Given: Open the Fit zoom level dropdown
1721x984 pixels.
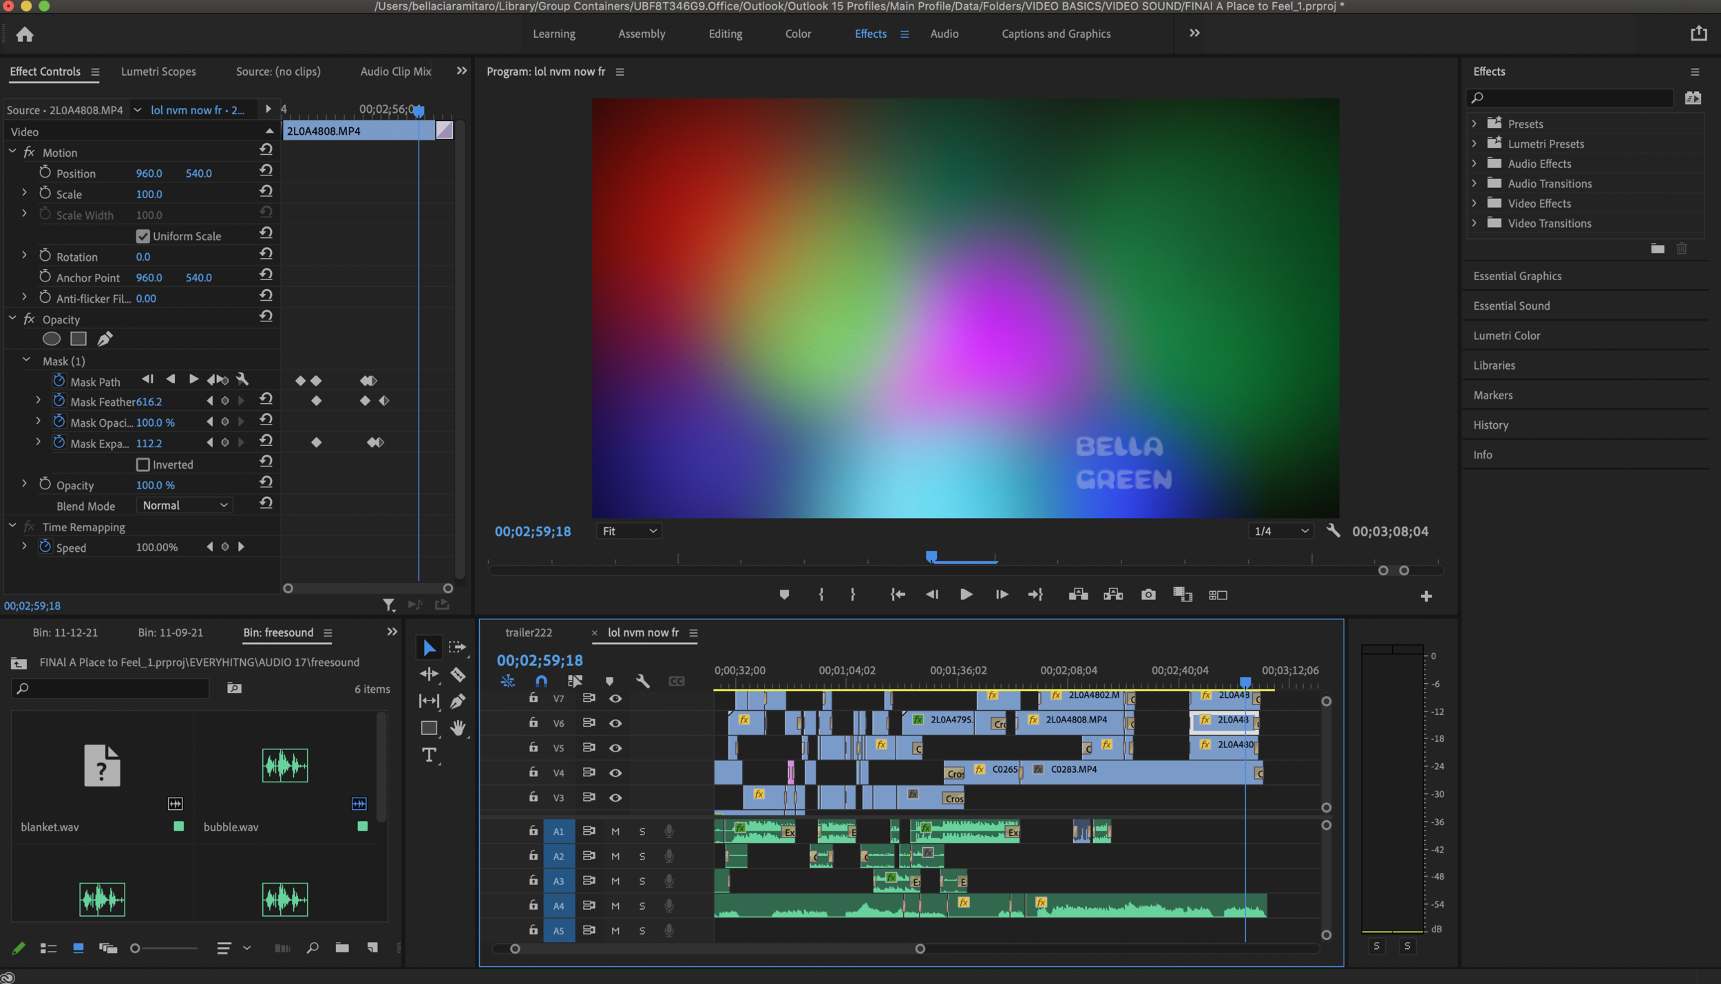Looking at the screenshot, I should pyautogui.click(x=629, y=531).
